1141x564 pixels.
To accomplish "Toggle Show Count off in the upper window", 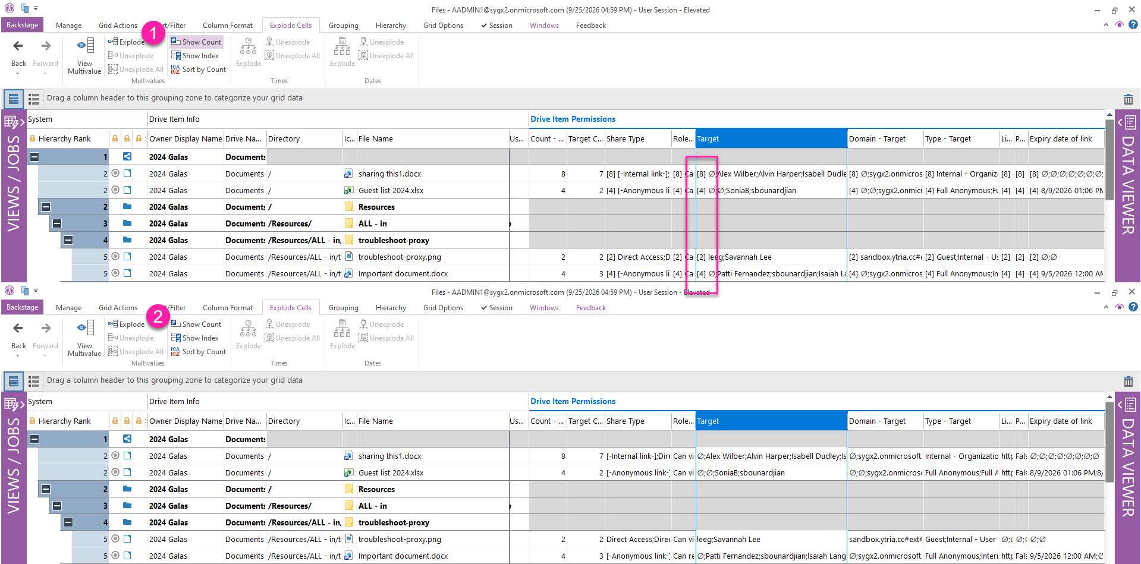I will 196,42.
